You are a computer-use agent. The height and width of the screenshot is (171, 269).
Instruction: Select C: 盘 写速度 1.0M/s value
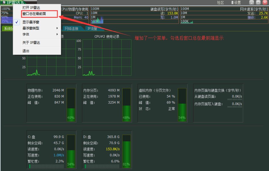(59, 155)
